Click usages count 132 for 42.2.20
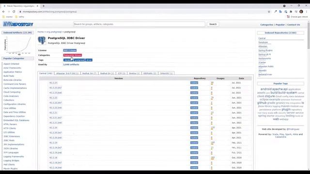The width and height of the screenshot is (310, 174). tap(213, 128)
